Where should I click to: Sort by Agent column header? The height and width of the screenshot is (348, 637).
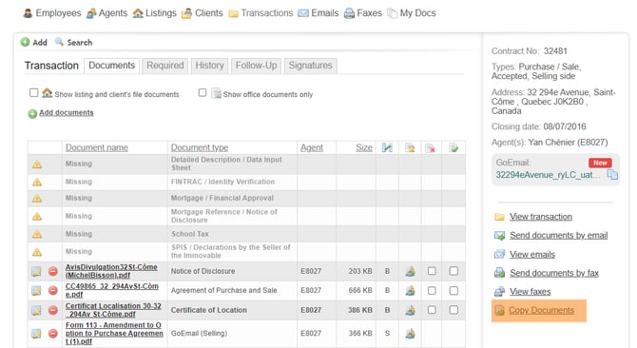[312, 147]
